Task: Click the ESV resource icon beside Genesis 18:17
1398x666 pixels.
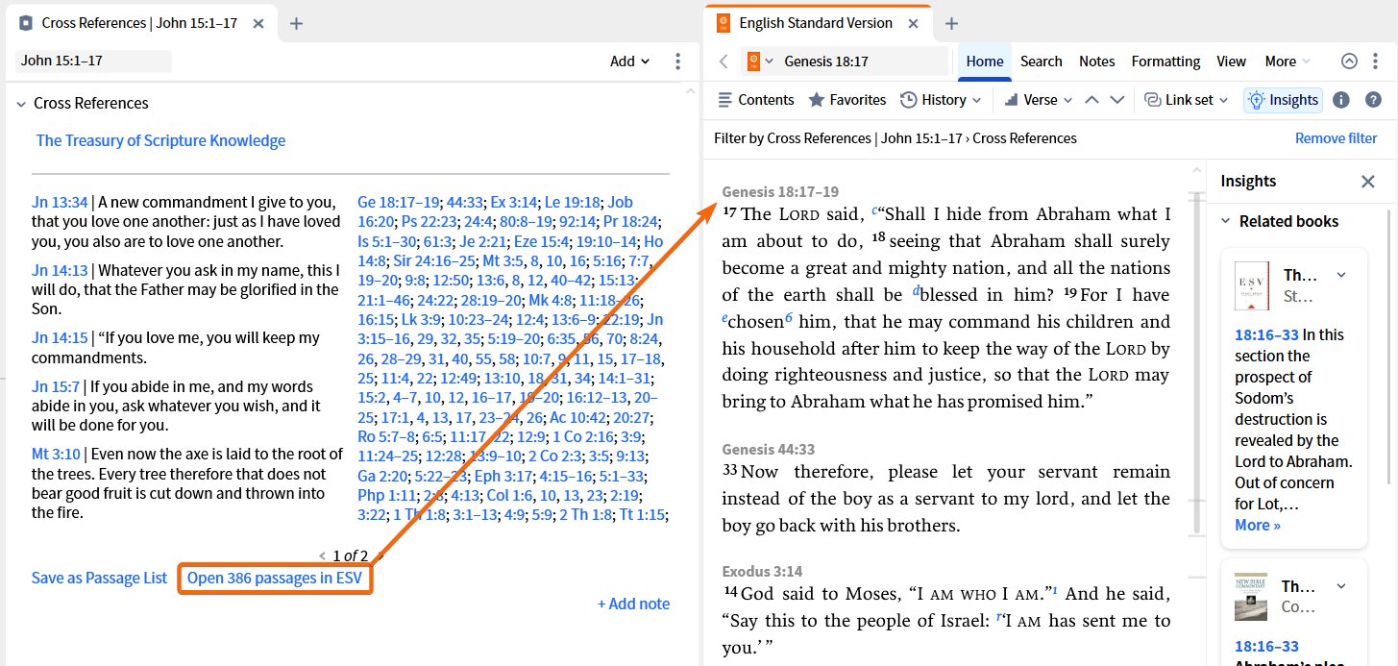Action: pos(754,62)
